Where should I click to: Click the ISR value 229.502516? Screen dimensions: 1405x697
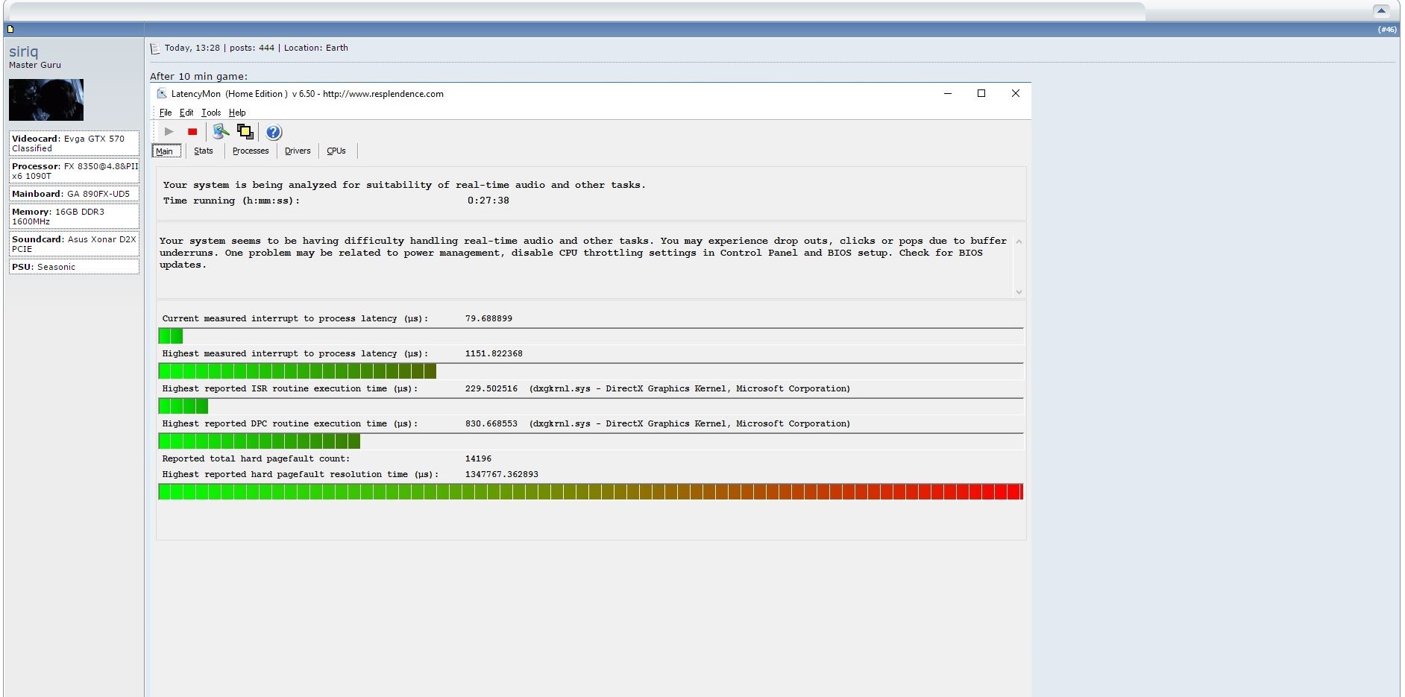point(491,388)
